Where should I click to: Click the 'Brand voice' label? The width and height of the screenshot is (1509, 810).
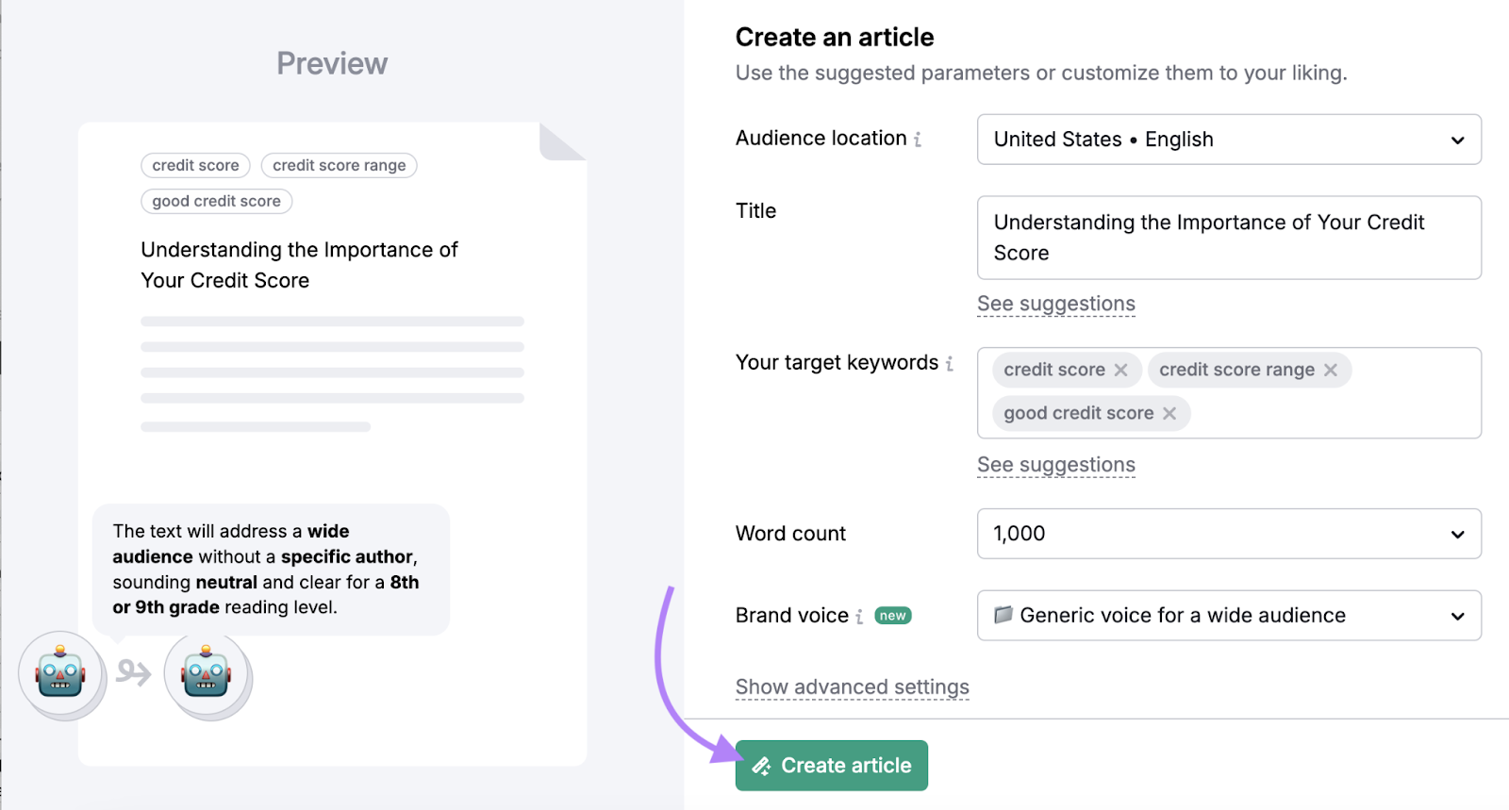792,616
